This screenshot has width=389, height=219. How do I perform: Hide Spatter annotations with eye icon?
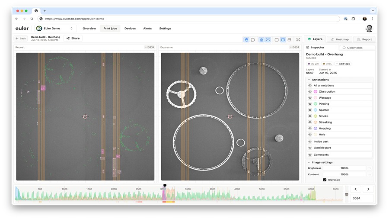[310, 110]
